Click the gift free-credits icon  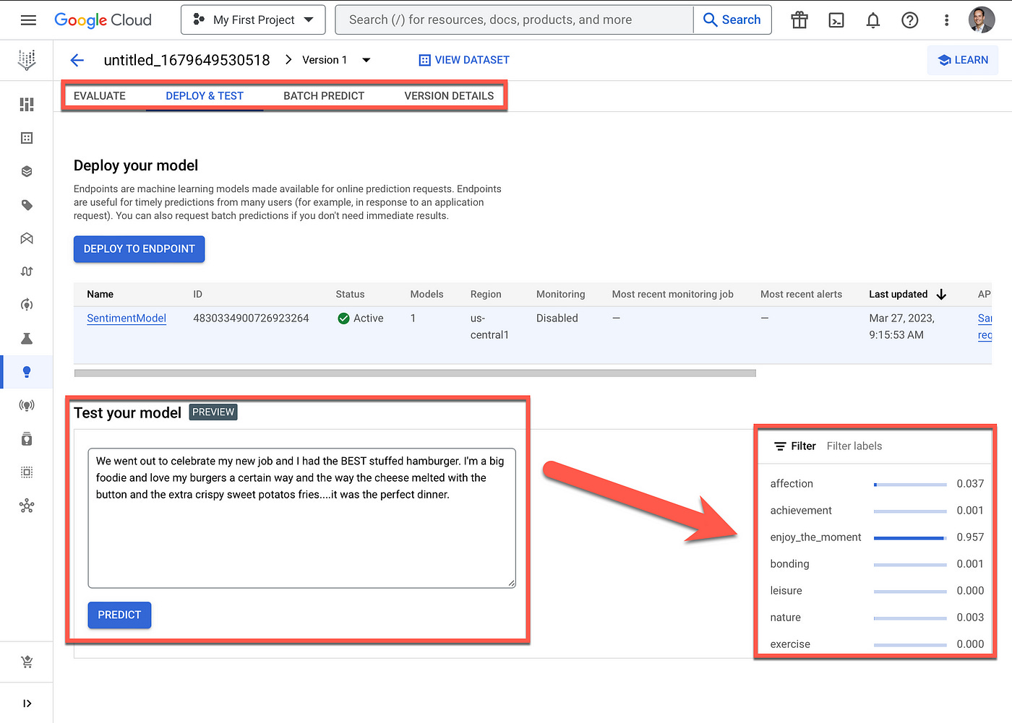pyautogui.click(x=799, y=20)
